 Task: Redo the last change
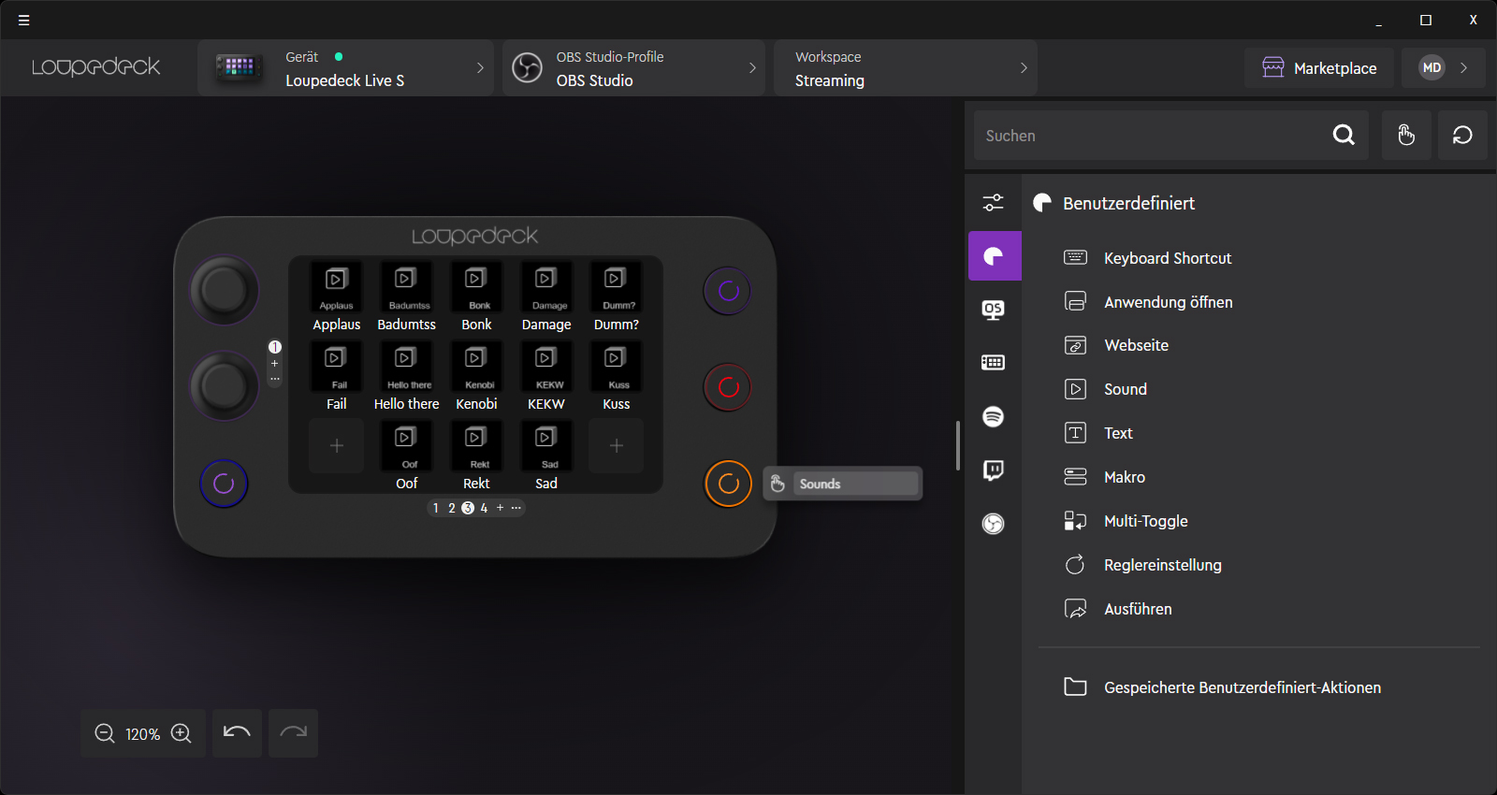(293, 733)
